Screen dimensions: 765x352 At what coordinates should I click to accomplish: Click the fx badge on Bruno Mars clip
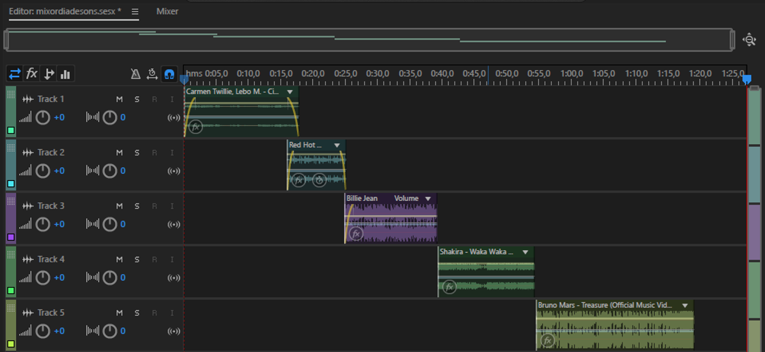pyautogui.click(x=547, y=341)
